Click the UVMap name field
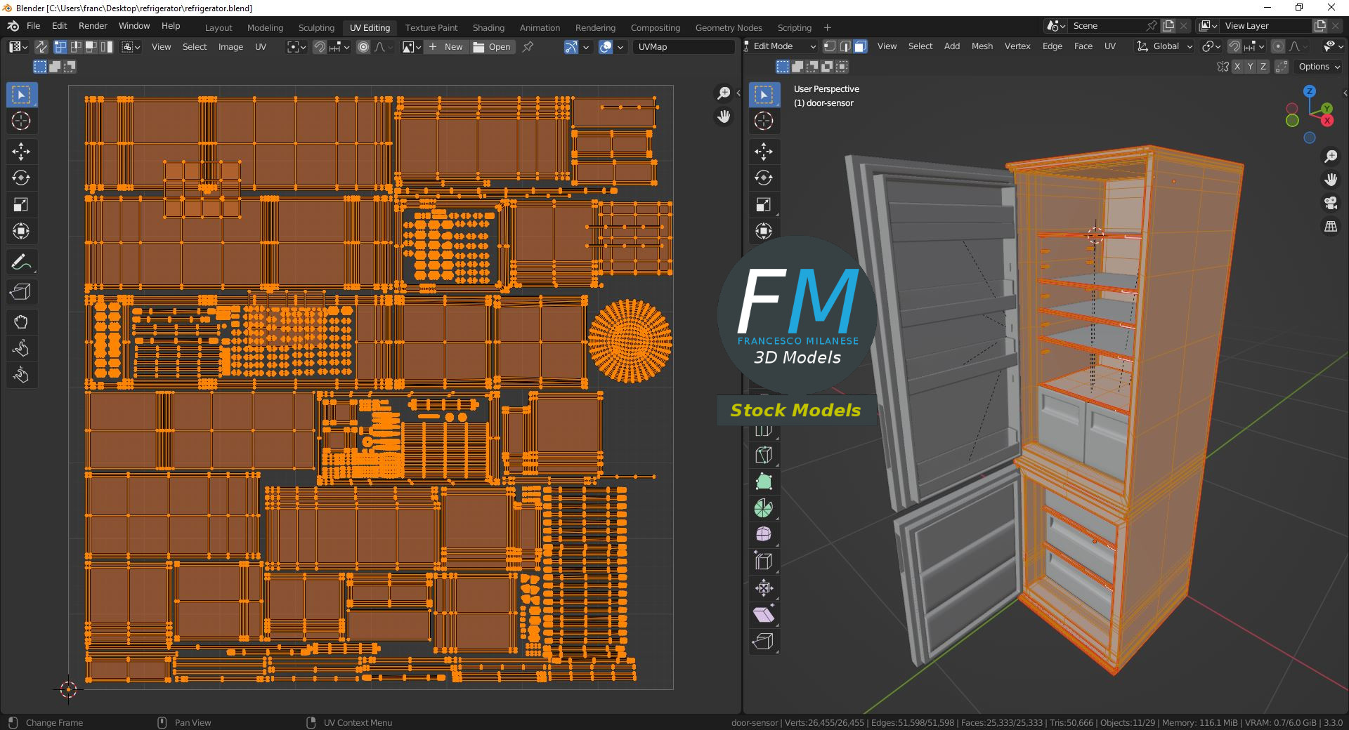The image size is (1349, 730). [683, 47]
